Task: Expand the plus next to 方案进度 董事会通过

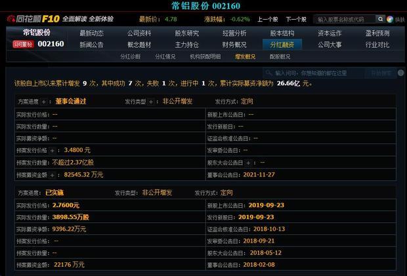Action: 44,102
